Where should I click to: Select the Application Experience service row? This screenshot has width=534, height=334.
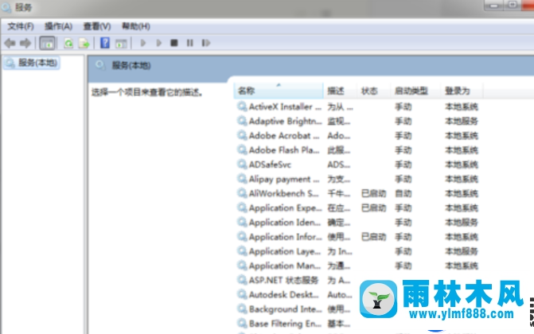[x=357, y=208]
